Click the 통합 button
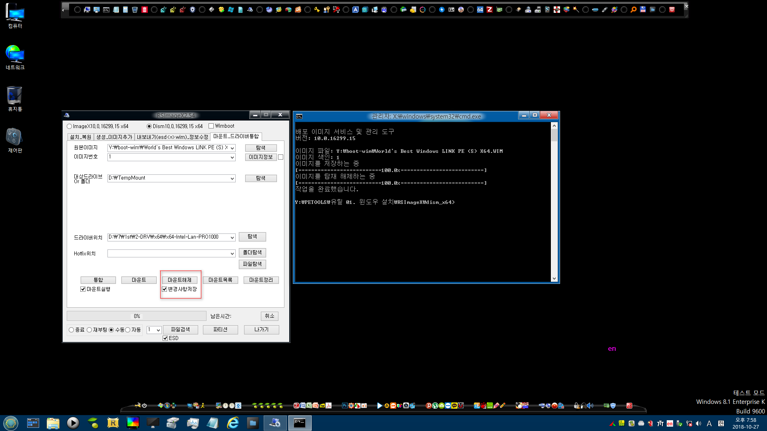Image resolution: width=767 pixels, height=431 pixels. pyautogui.click(x=98, y=280)
